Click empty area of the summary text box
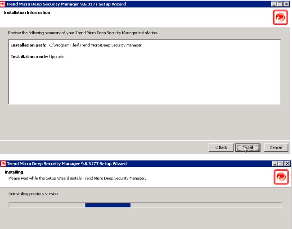Viewport: 292px width, 229px height. pyautogui.click(x=144, y=83)
